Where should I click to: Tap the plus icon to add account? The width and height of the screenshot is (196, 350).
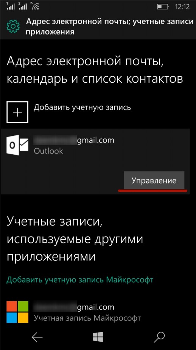click(x=17, y=112)
